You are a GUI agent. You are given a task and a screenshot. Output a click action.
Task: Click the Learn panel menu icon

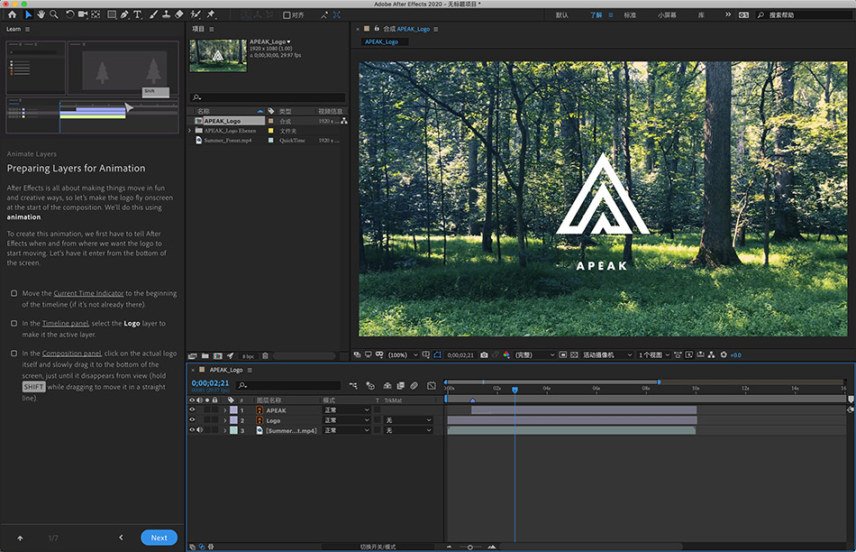pyautogui.click(x=27, y=29)
